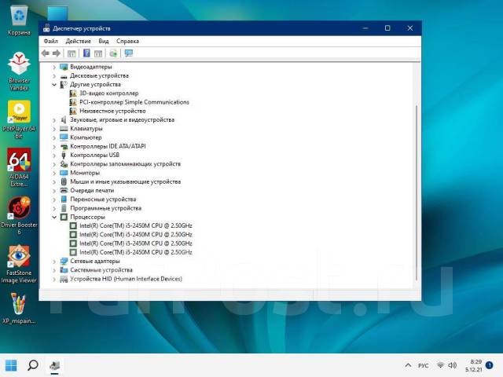Select the last Intel Core i5-2450M processor

pos(136,252)
